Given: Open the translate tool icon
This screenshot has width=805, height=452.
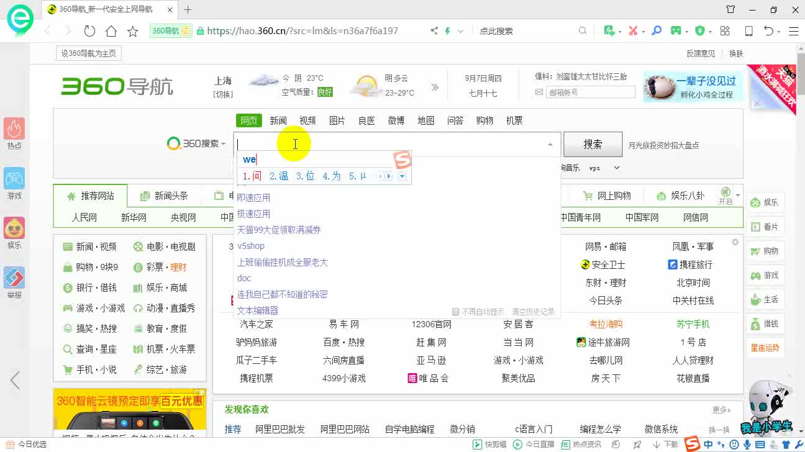Looking at the screenshot, I should click(609, 30).
